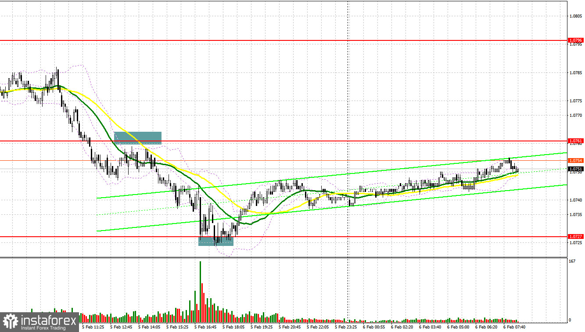Click the orange 1.0754 price label
Image resolution: width=585 pixels, height=332 pixels.
pyautogui.click(x=575, y=161)
